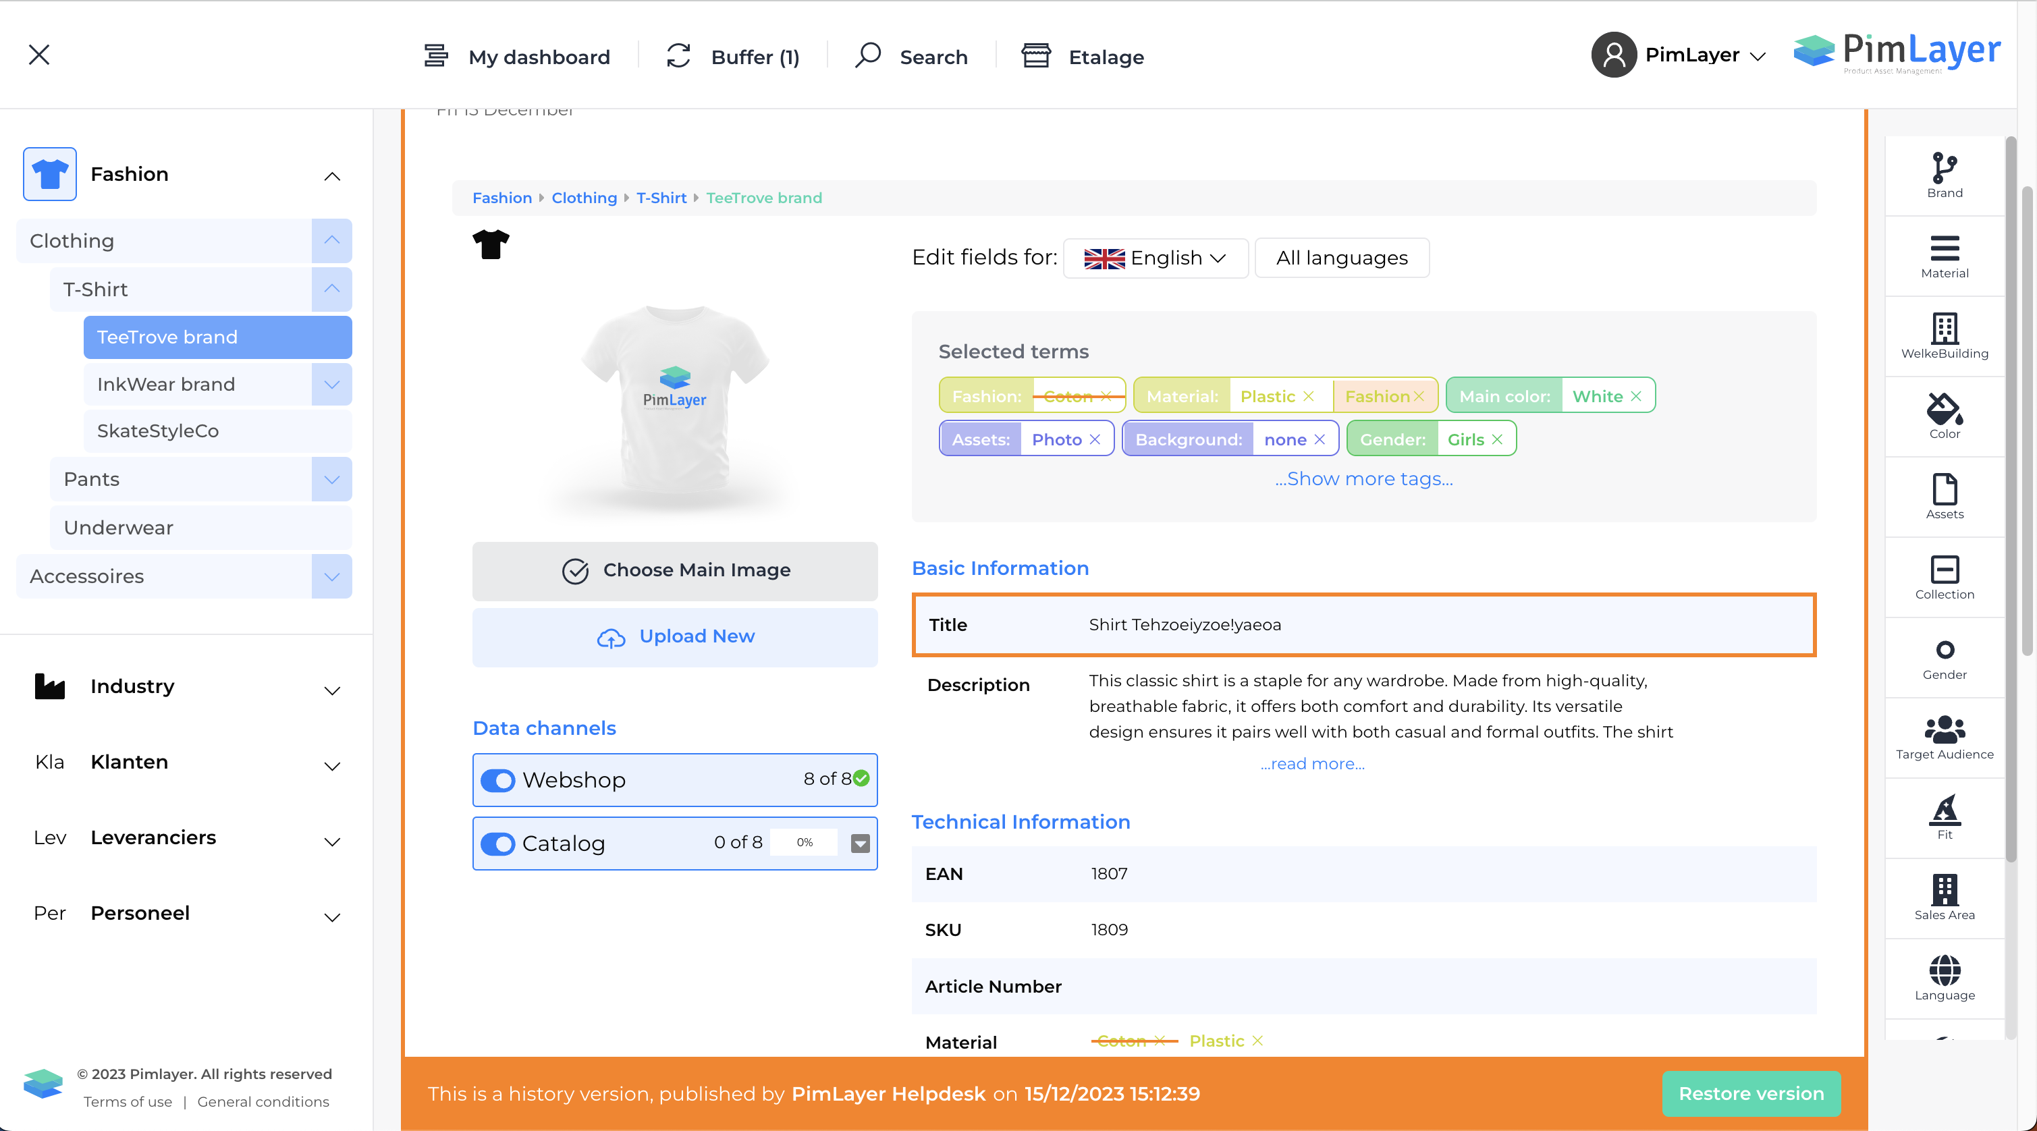Open the Sales Area icon
Image resolution: width=2037 pixels, height=1131 pixels.
click(1944, 897)
